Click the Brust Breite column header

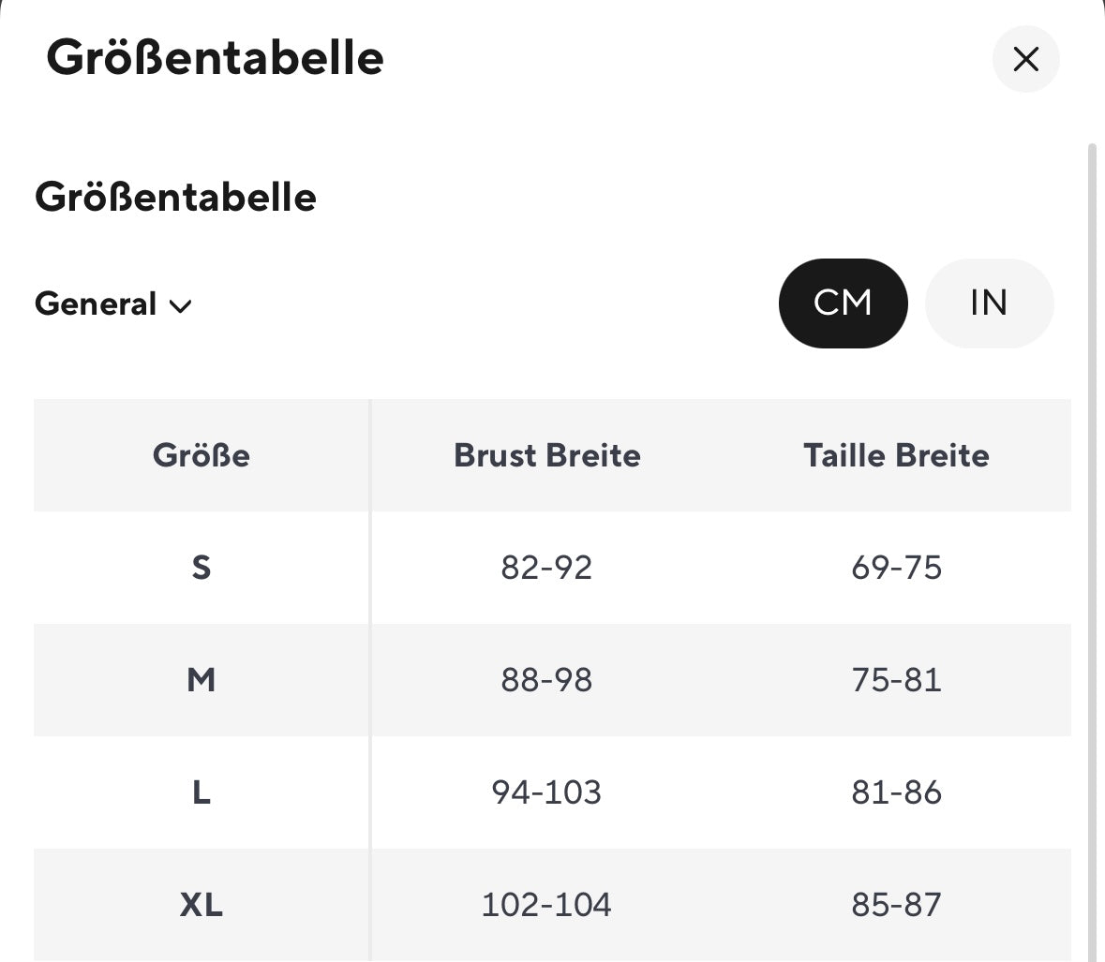547,455
